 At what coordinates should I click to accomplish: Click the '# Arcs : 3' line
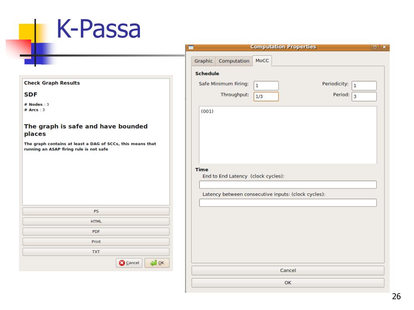coord(34,110)
